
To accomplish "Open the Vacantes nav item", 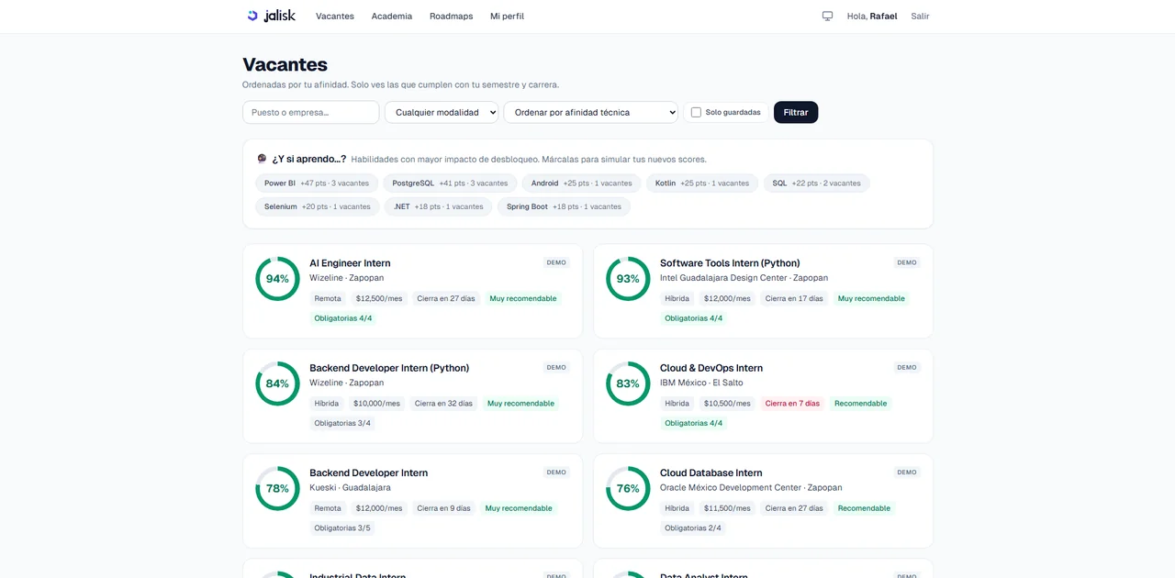I will [x=335, y=17].
